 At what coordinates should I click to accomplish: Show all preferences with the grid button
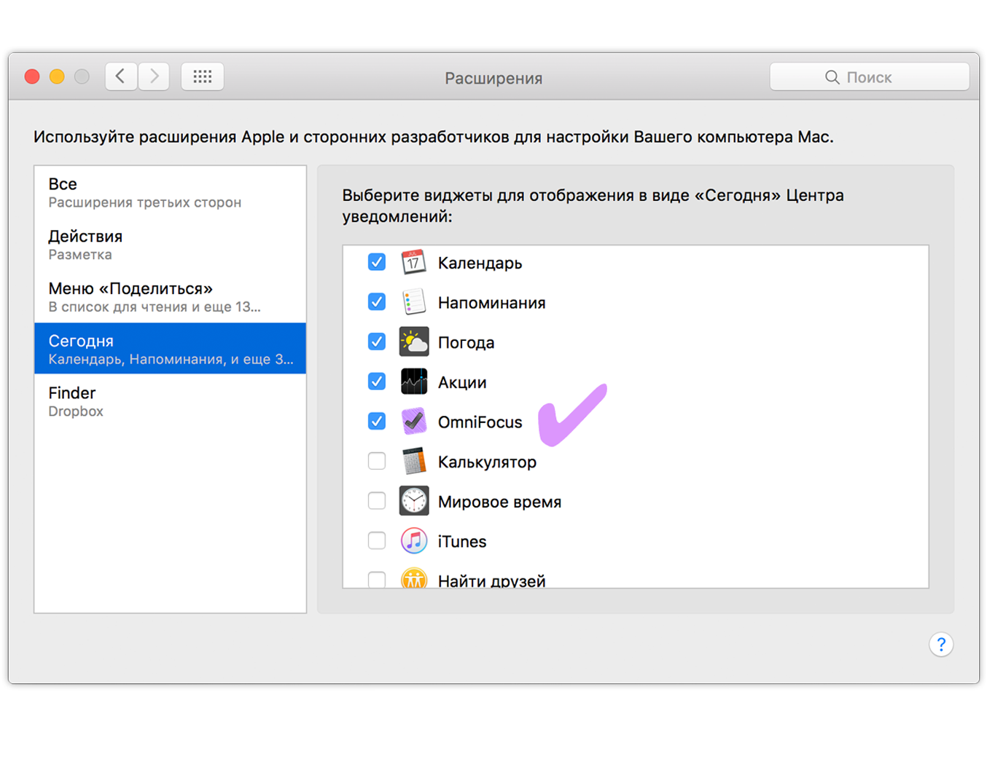(203, 76)
